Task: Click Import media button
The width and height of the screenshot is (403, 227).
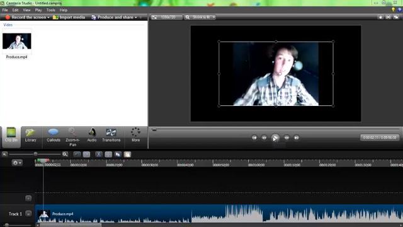Action: (69, 17)
